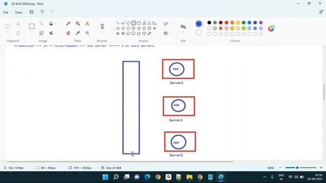Open the Flip dropdown arrow
This screenshot has width=326, height=183.
[56, 33]
